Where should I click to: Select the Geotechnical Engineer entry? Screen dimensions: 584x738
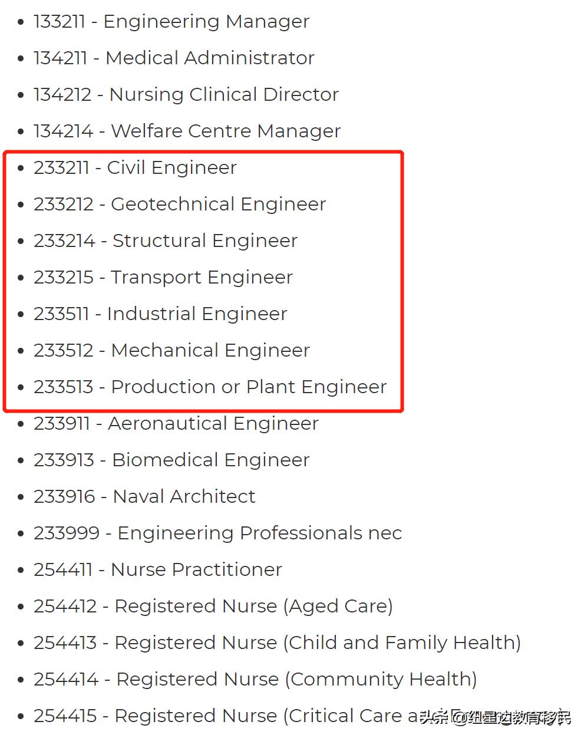pos(179,205)
